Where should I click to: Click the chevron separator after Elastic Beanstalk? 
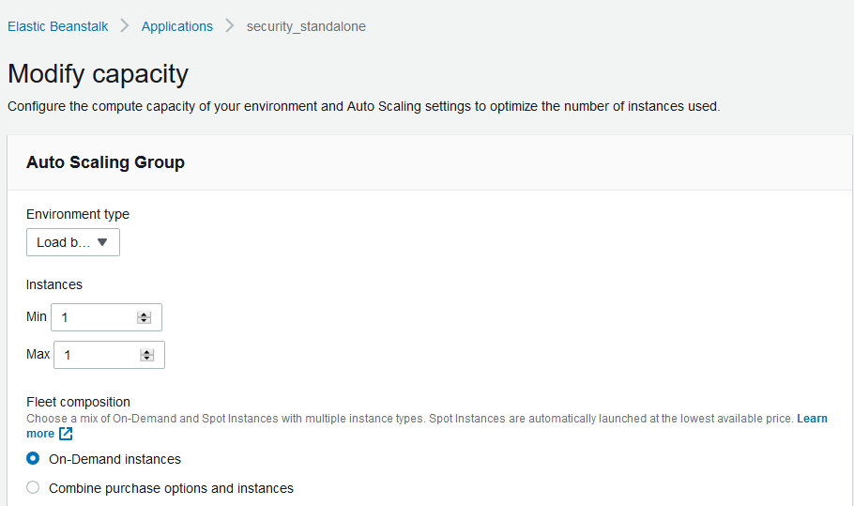pos(125,25)
